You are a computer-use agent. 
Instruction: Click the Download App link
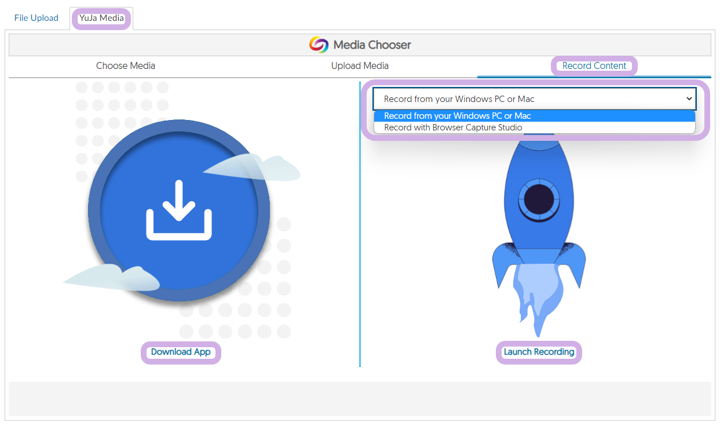(181, 352)
